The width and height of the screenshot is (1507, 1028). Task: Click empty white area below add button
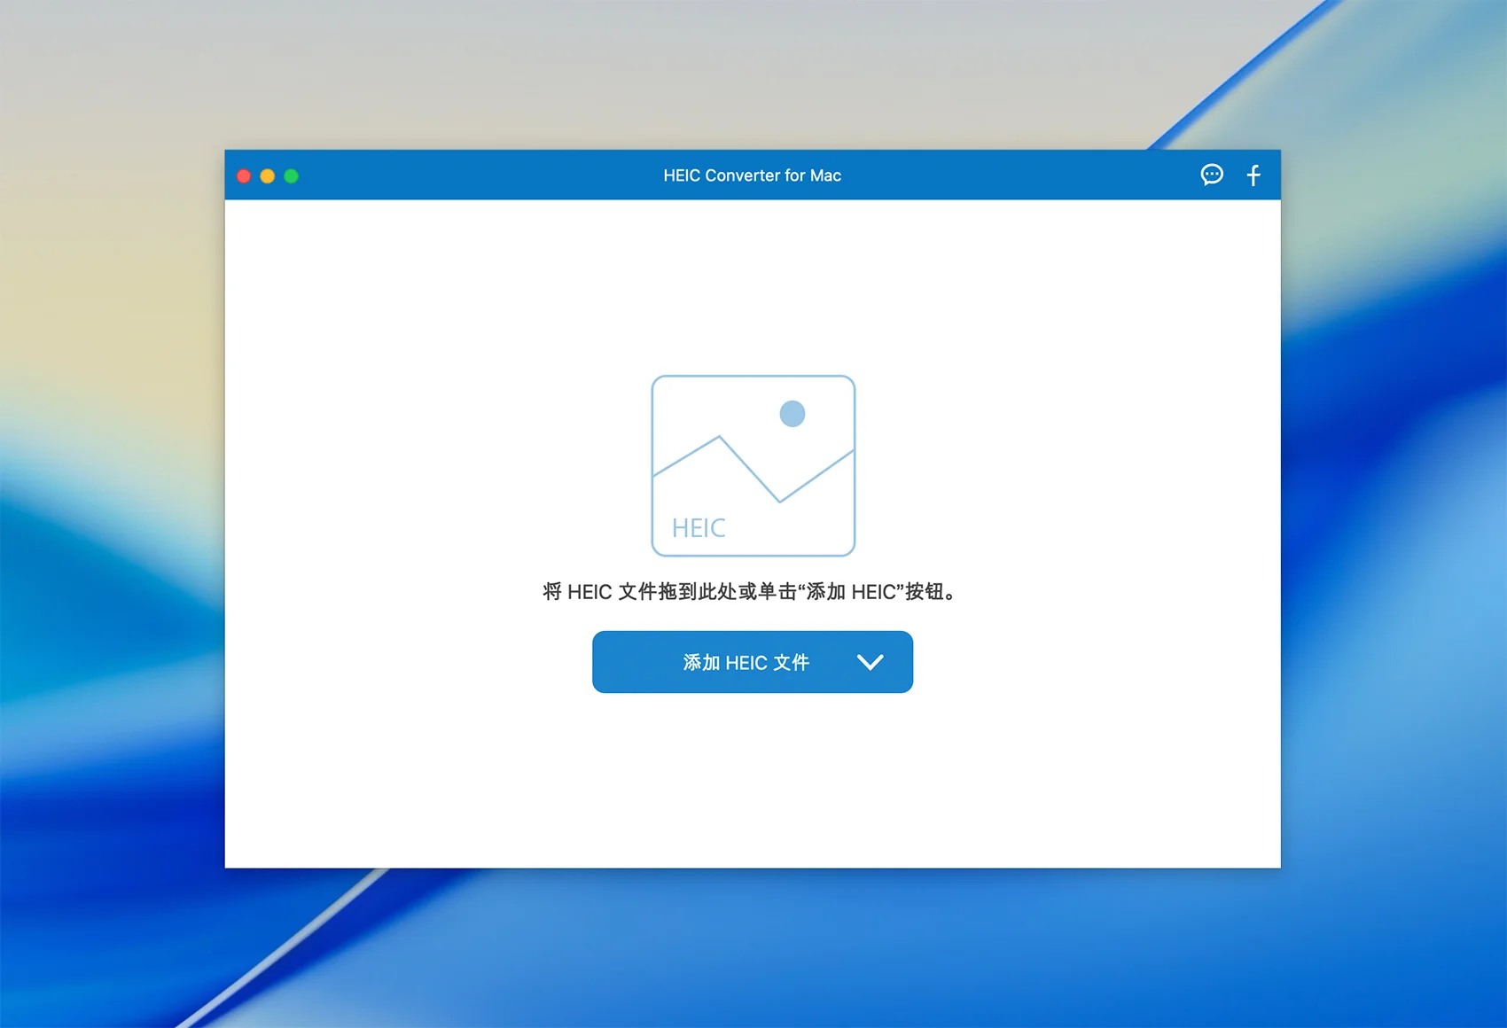(x=752, y=780)
